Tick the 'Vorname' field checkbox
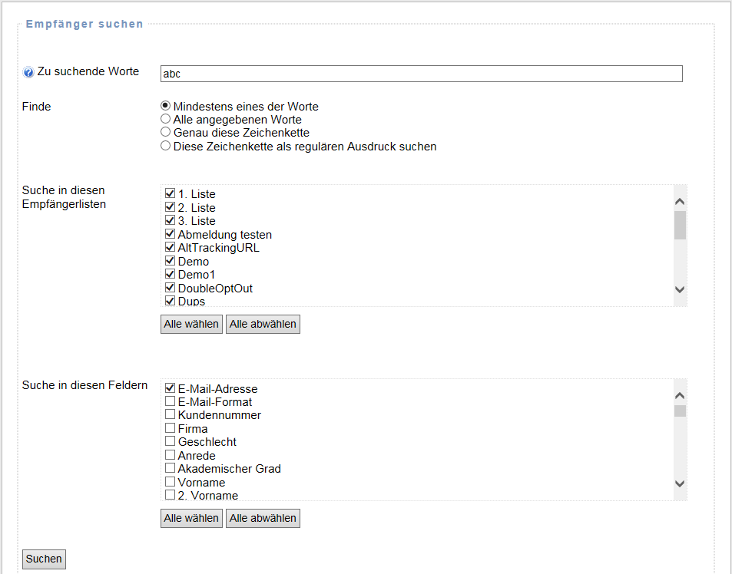The height and width of the screenshot is (574, 732). (171, 482)
